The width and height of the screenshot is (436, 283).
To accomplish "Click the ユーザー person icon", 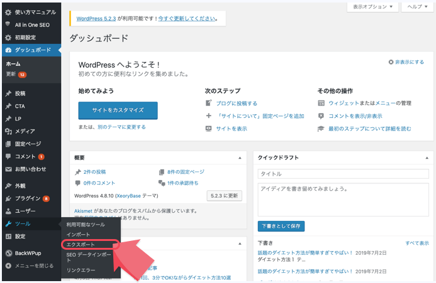I will coord(8,211).
